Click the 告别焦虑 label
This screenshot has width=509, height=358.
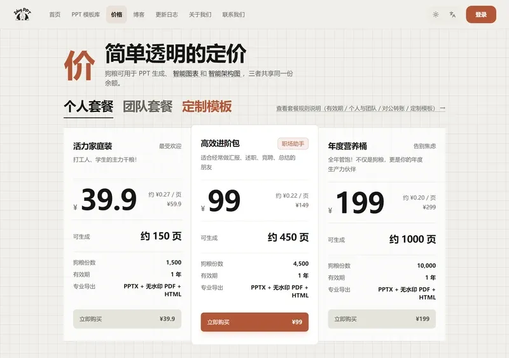[x=424, y=146]
